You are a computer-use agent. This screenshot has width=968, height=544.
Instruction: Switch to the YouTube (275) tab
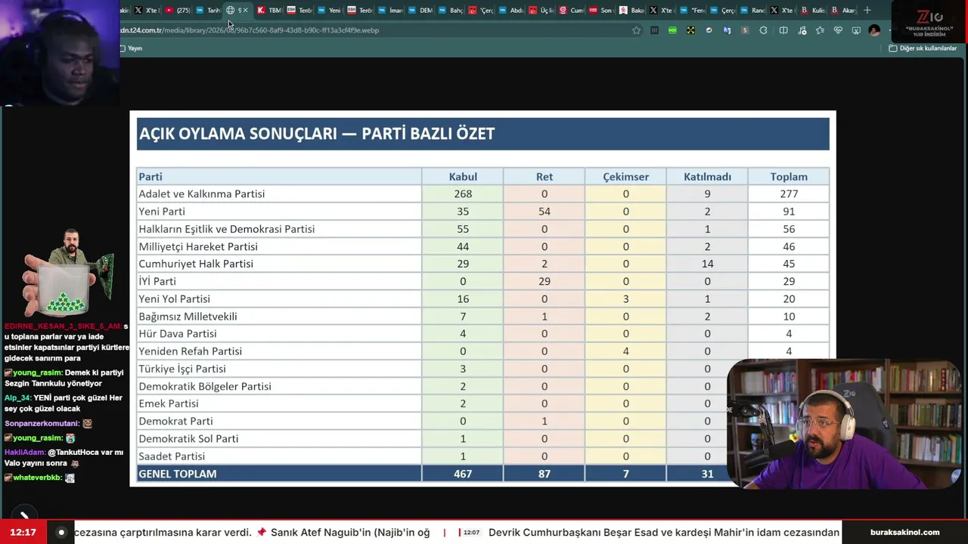[178, 10]
